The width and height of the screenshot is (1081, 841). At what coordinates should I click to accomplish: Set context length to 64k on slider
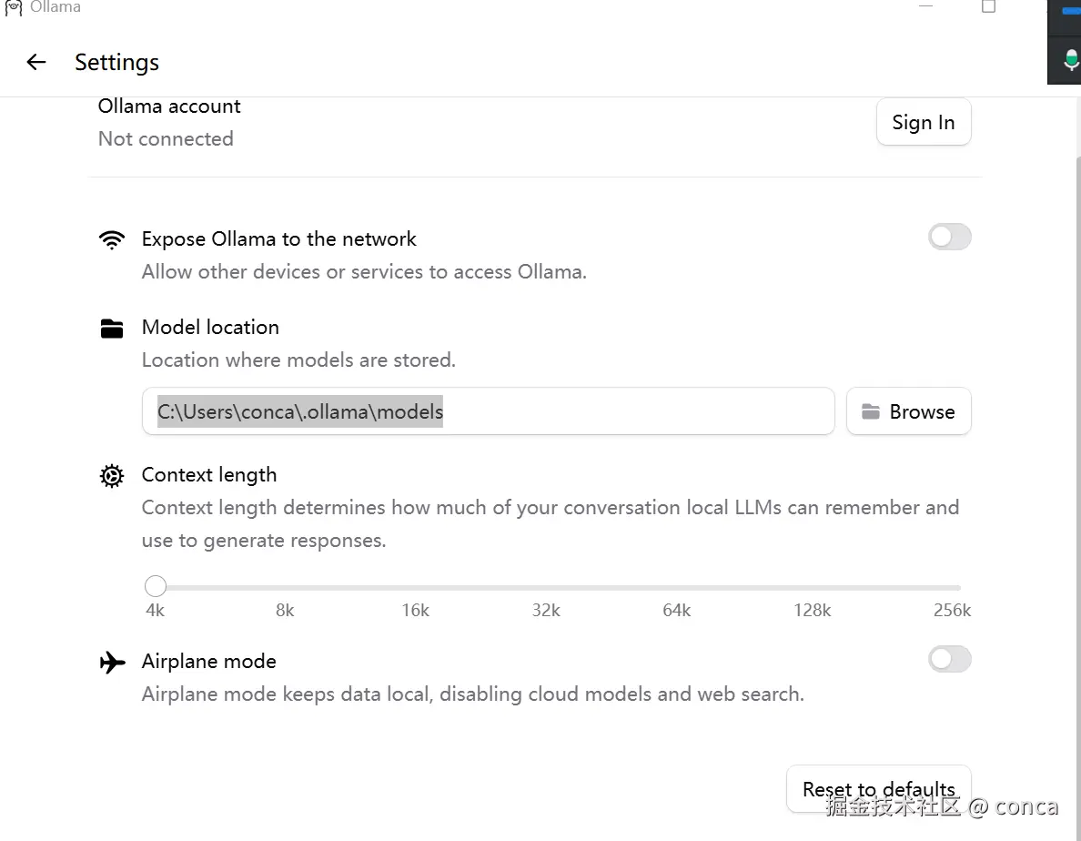pyautogui.click(x=677, y=588)
